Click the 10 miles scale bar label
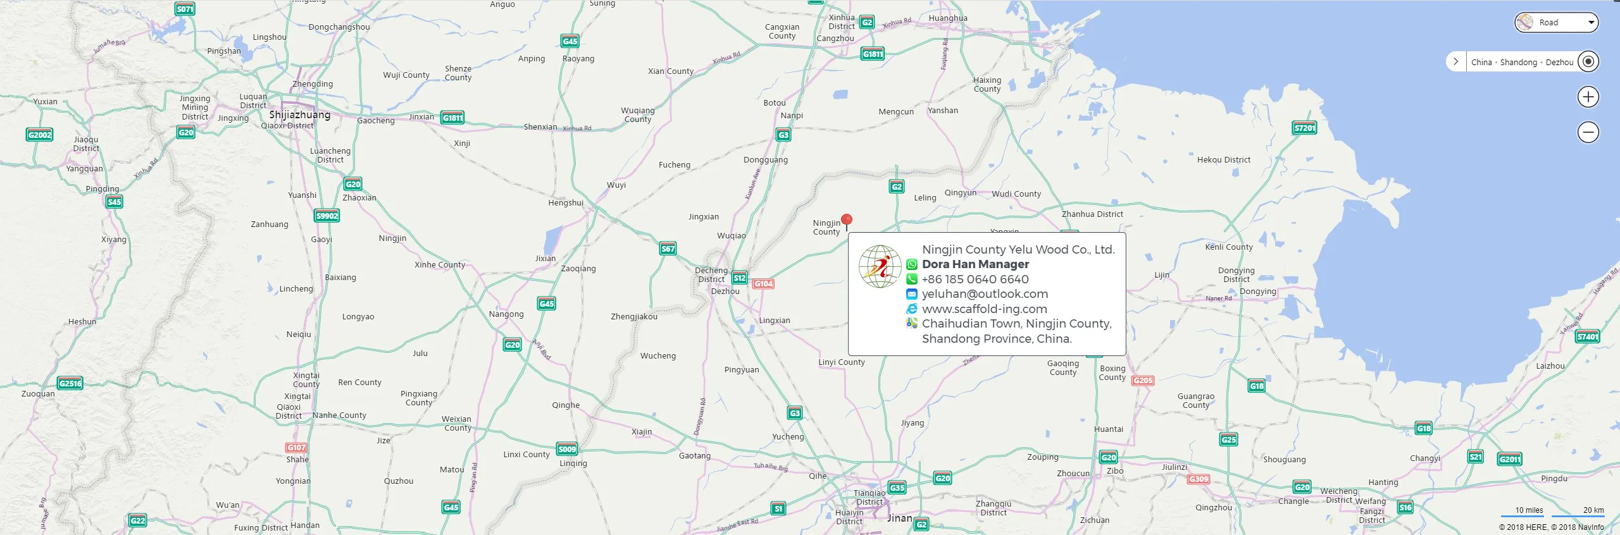Screen dimensions: 1620x535 click(x=1529, y=510)
